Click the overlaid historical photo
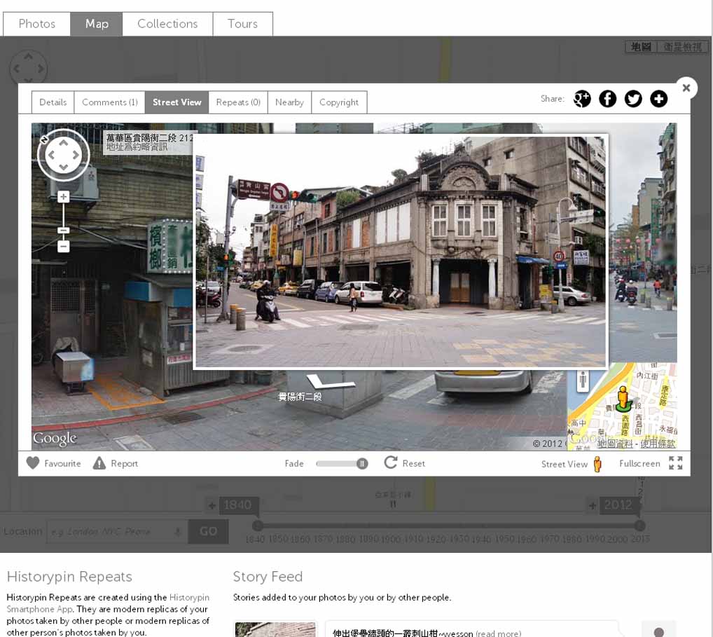 401,252
